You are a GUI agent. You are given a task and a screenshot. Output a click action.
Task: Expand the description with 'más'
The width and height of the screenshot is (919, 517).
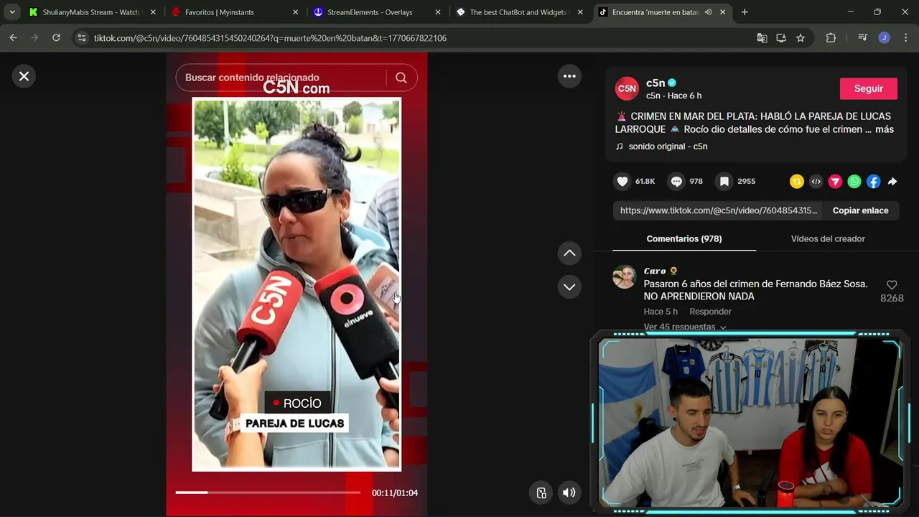(885, 129)
